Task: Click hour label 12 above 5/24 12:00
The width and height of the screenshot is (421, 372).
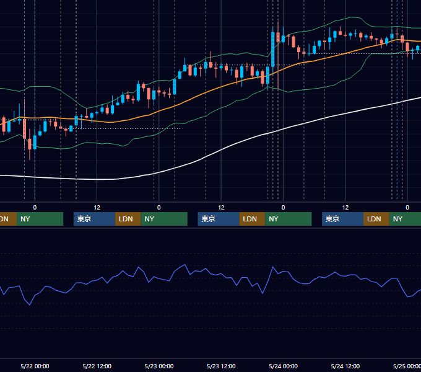Action: pyautogui.click(x=345, y=208)
